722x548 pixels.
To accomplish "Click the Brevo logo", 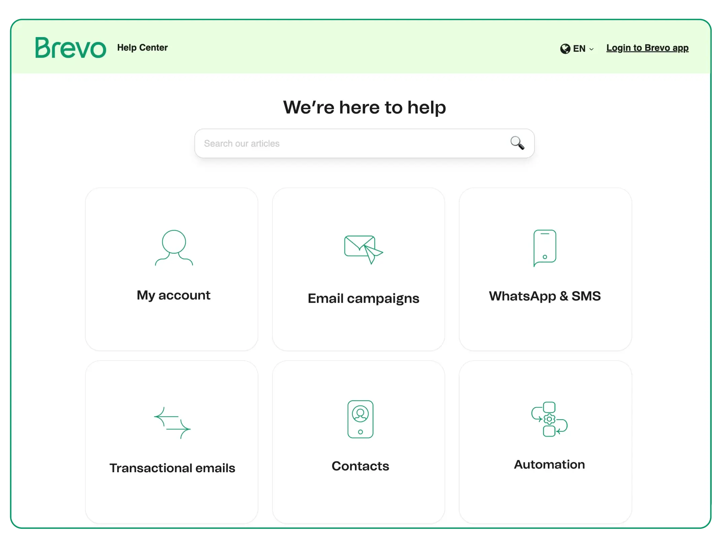I will click(x=71, y=47).
